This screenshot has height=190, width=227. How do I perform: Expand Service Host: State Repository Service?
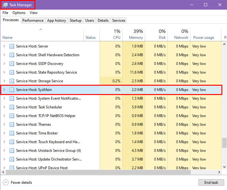tap(4, 72)
